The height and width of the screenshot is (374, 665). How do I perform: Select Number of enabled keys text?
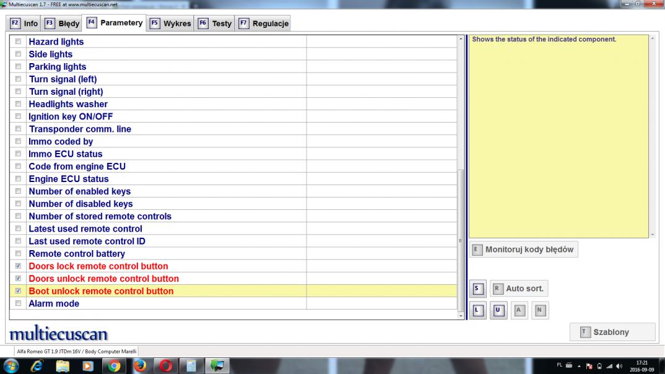pos(80,191)
